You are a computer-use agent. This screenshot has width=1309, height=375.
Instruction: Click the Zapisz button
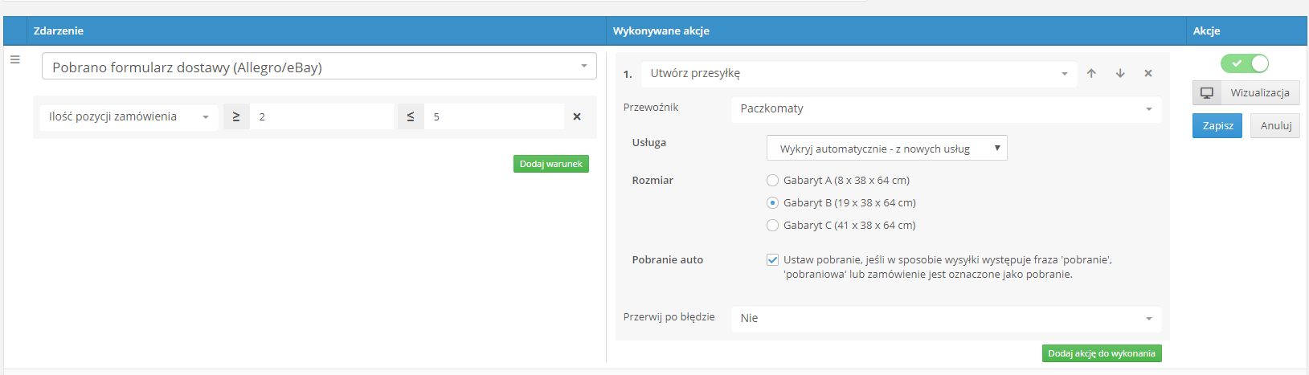pyautogui.click(x=1217, y=125)
